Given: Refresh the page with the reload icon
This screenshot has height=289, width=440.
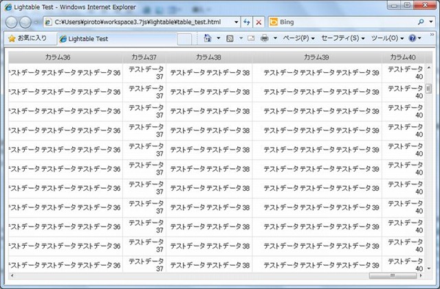Looking at the screenshot, I should pos(246,22).
